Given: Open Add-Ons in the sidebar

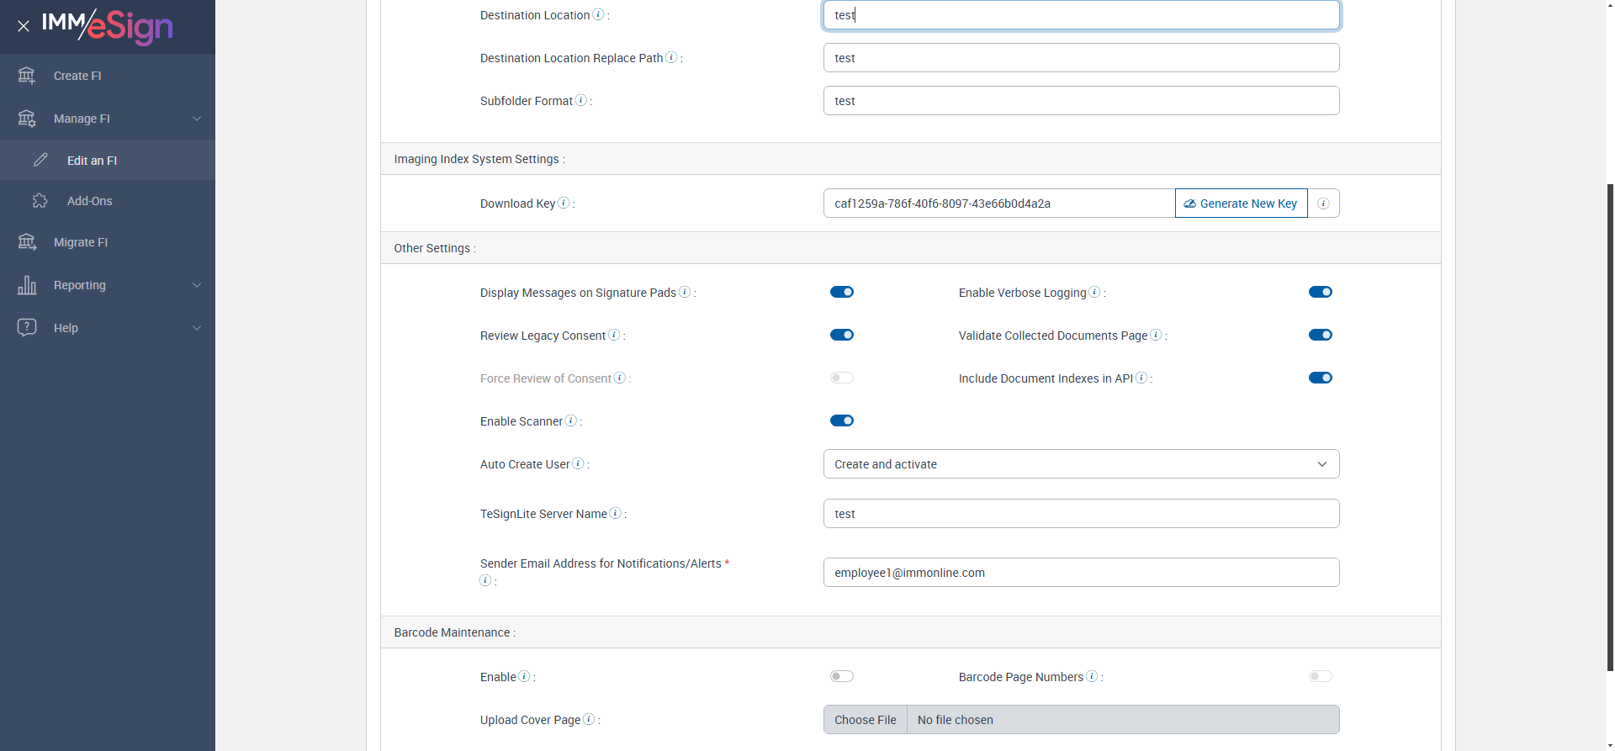Looking at the screenshot, I should [x=89, y=201].
